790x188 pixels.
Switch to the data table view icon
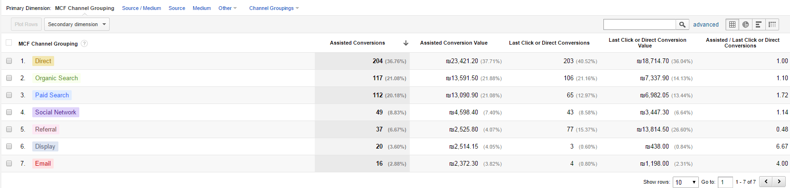733,24
